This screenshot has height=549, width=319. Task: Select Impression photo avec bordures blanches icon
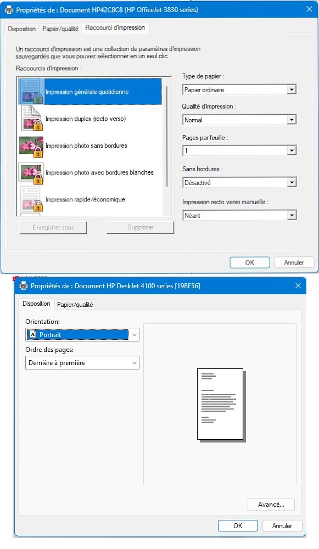(x=31, y=173)
